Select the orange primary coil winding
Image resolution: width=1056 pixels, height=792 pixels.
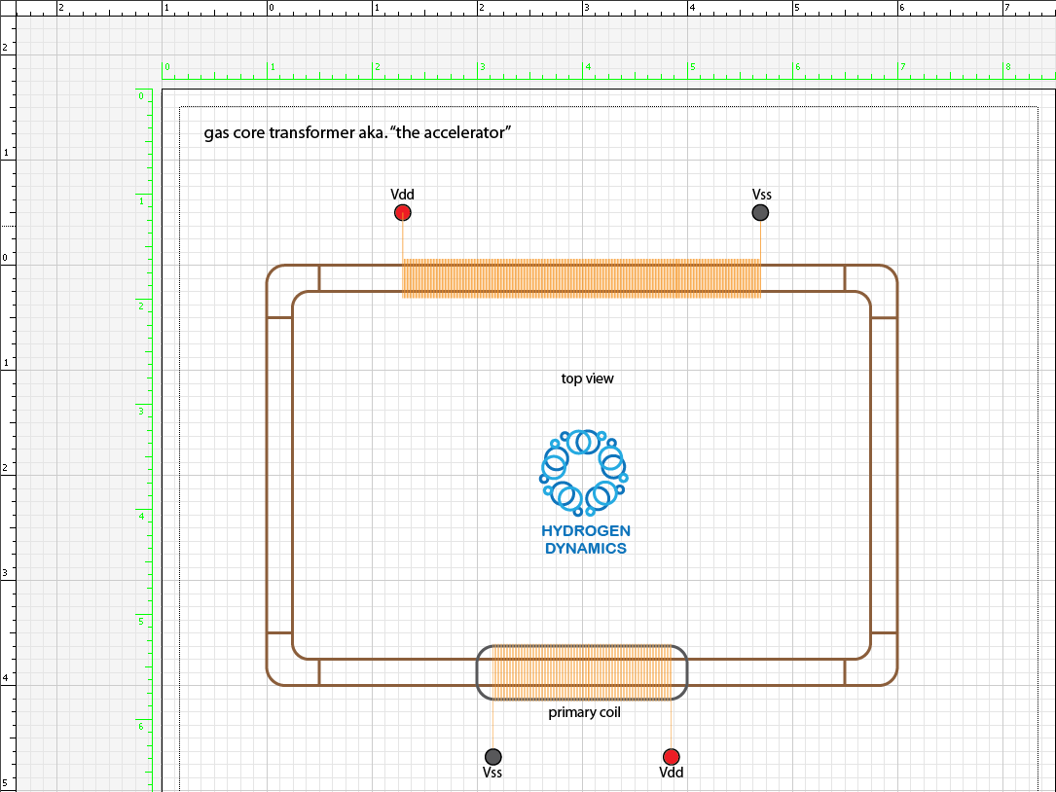pos(581,672)
